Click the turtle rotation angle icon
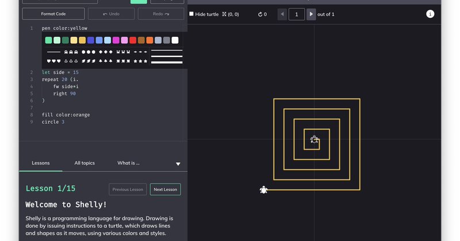The width and height of the screenshot is (460, 241). pos(260,14)
